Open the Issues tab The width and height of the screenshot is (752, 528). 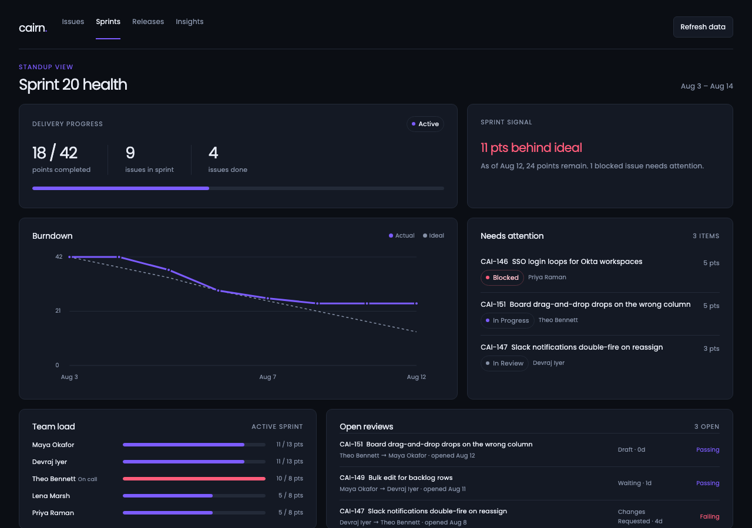[x=73, y=22]
